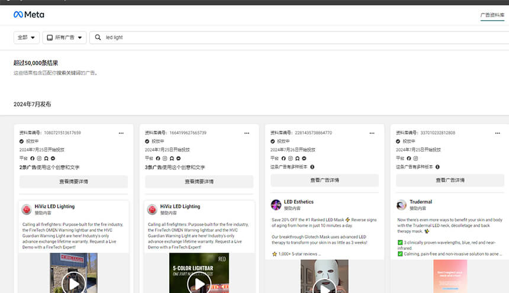The height and width of the screenshot is (293, 509).
Task: Click Messenger platform icon on ad 1080721513617659
Action: coord(53,159)
